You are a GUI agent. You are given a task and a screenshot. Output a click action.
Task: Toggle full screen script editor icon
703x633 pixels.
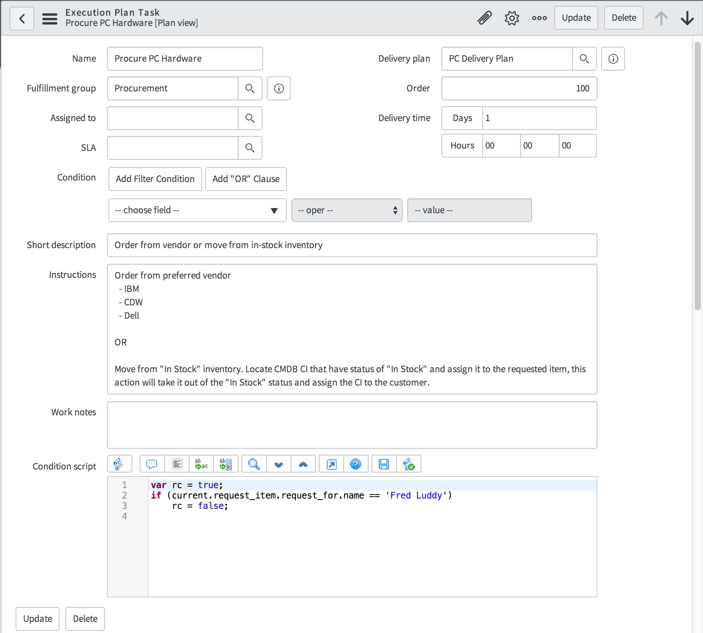[x=331, y=464]
